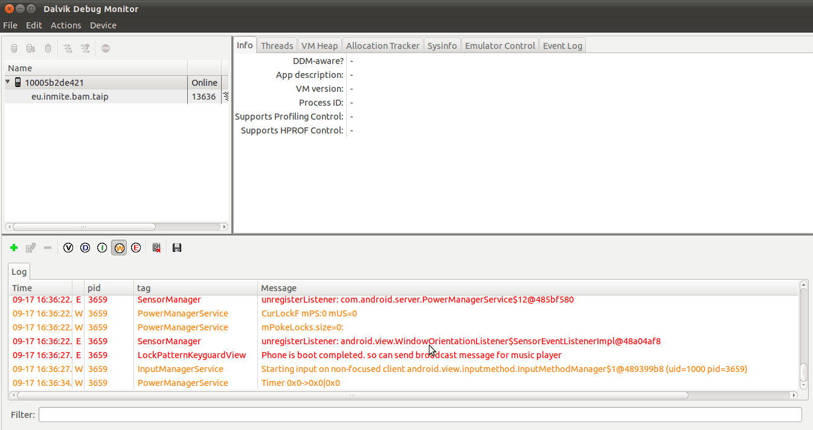Screen dimensions: 813x430
Task: Select the Log tab in bottom panel
Action: click(x=19, y=272)
